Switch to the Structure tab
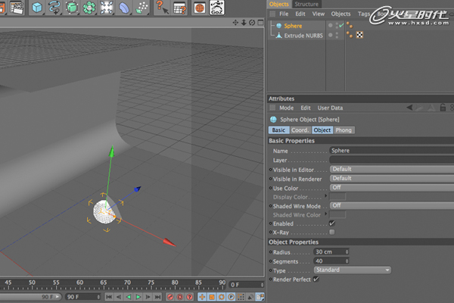The width and height of the screenshot is (454, 303). 306,5
